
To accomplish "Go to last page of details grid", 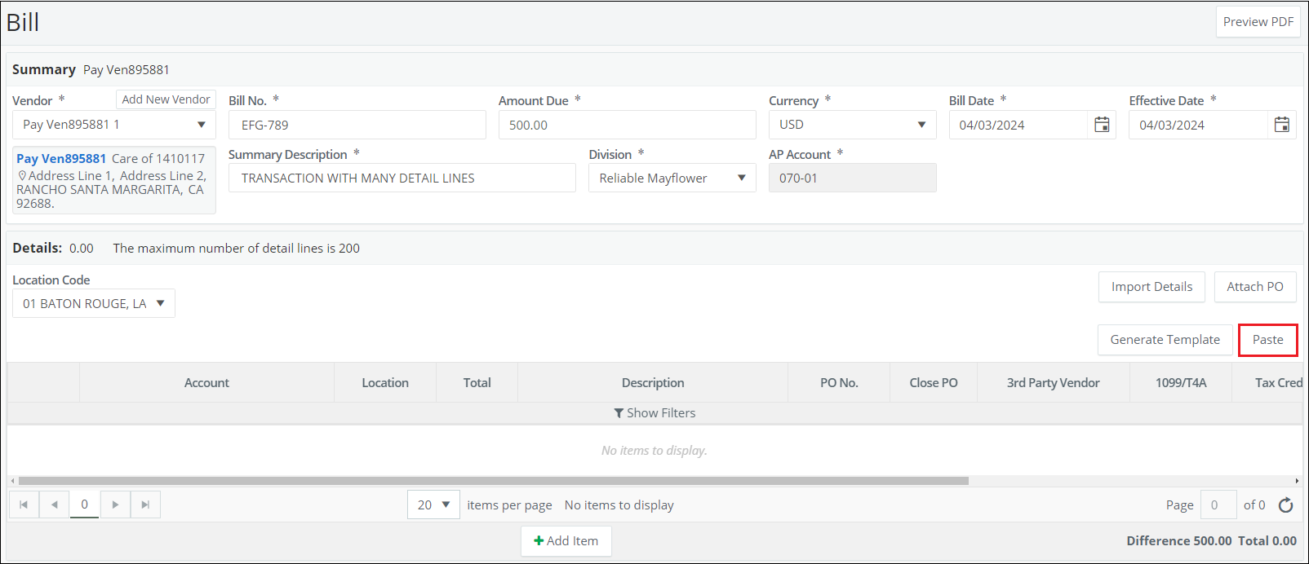I will [145, 505].
